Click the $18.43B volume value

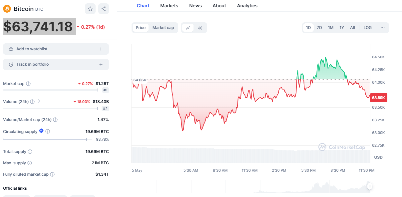(x=101, y=102)
